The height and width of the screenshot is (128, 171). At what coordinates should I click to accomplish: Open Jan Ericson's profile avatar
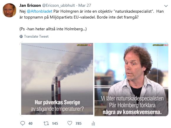pos(9,10)
